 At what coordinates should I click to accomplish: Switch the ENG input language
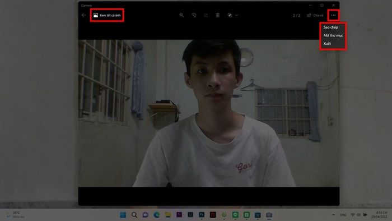(343, 215)
